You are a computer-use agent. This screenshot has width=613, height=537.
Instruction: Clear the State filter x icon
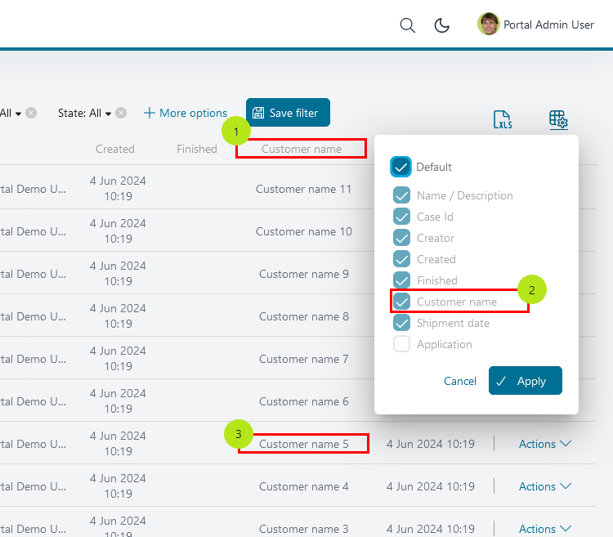(121, 113)
